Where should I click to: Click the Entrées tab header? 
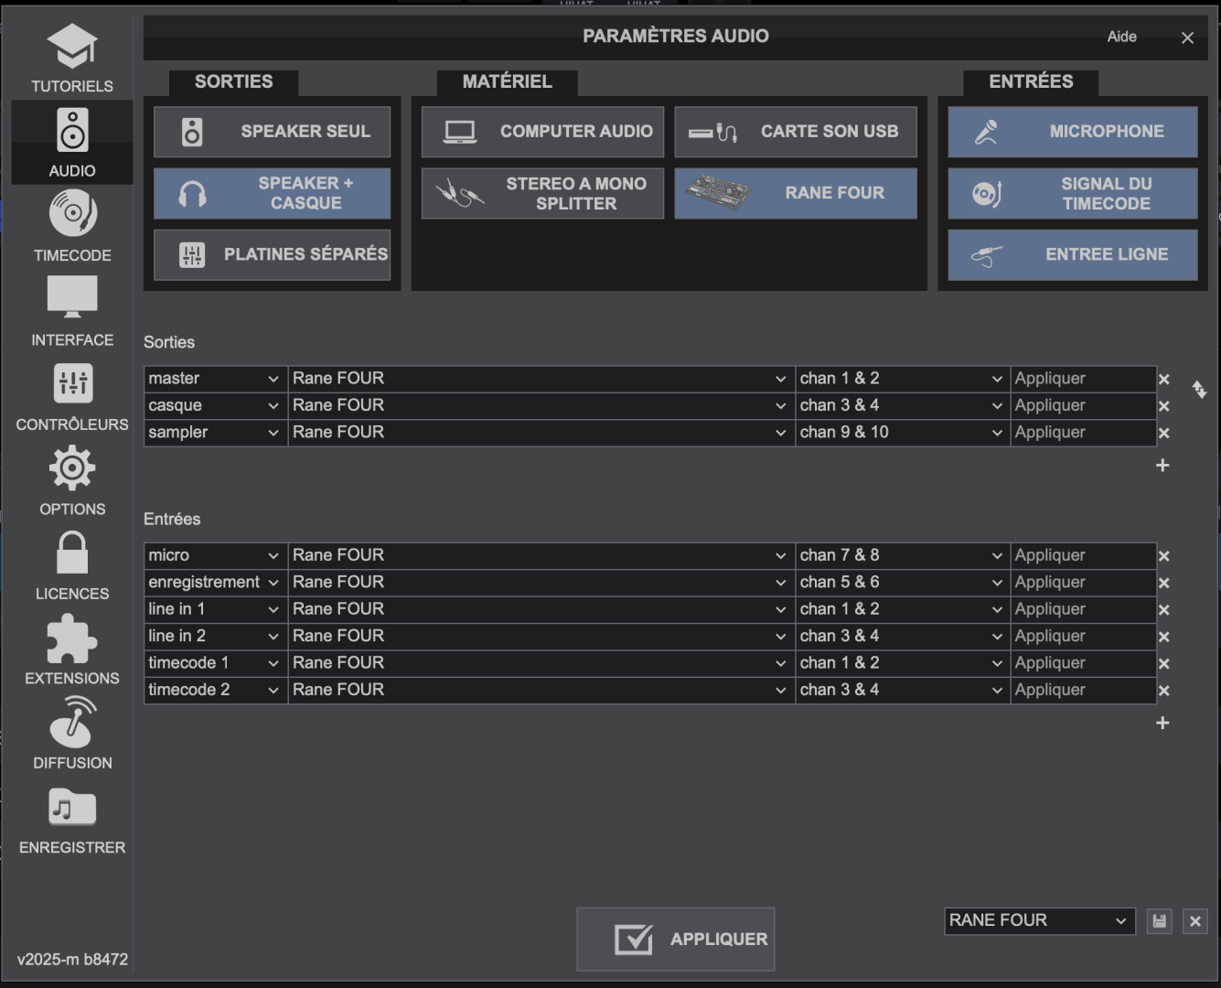click(1031, 82)
